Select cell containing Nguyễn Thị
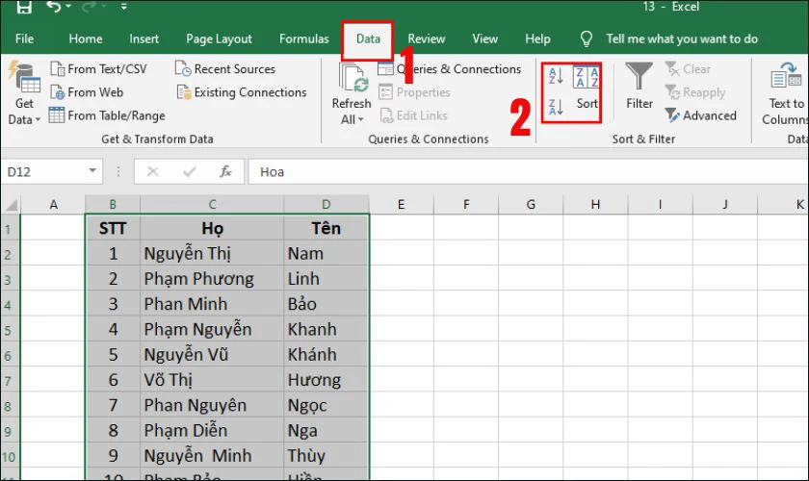The width and height of the screenshot is (809, 481). [212, 254]
